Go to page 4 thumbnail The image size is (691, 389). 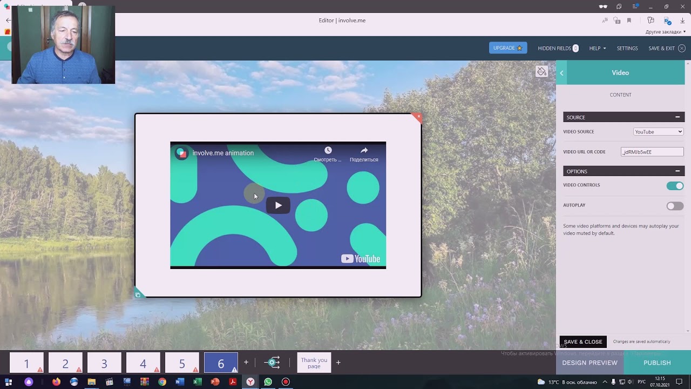pos(143,363)
